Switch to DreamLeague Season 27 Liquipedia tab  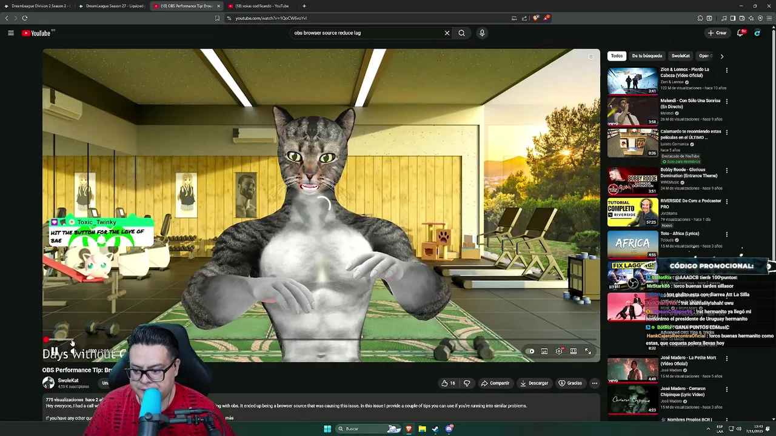click(112, 6)
